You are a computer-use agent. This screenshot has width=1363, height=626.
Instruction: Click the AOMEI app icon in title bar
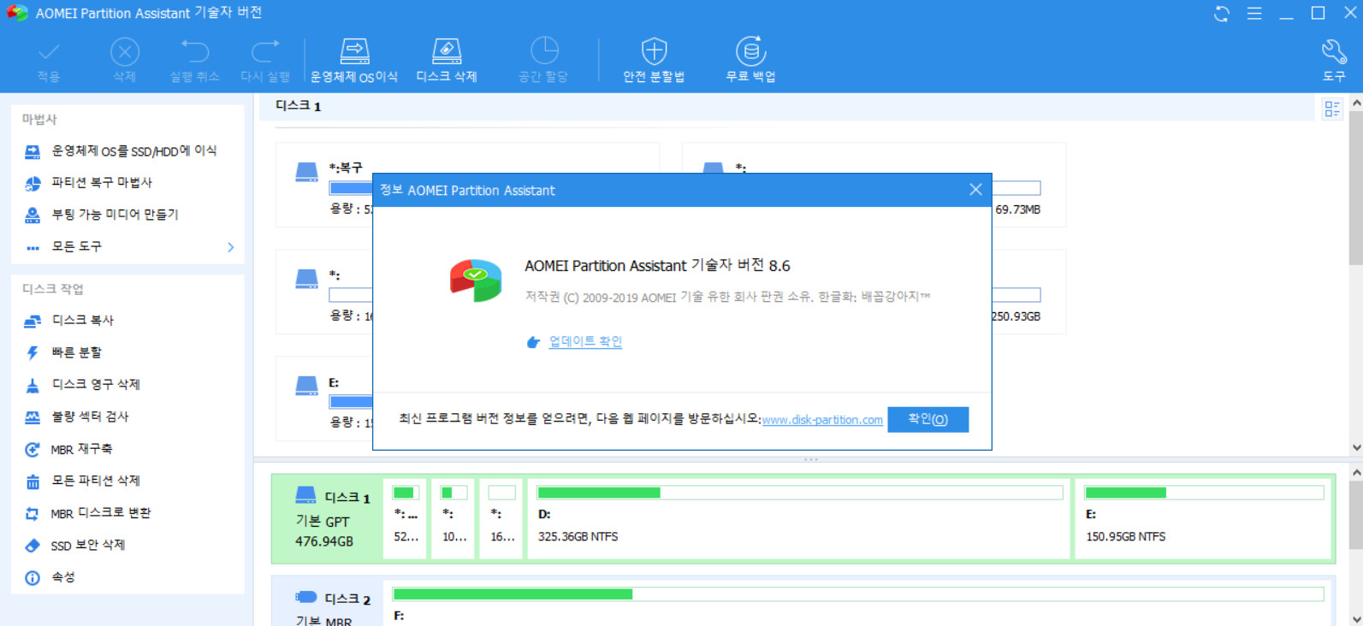17,13
